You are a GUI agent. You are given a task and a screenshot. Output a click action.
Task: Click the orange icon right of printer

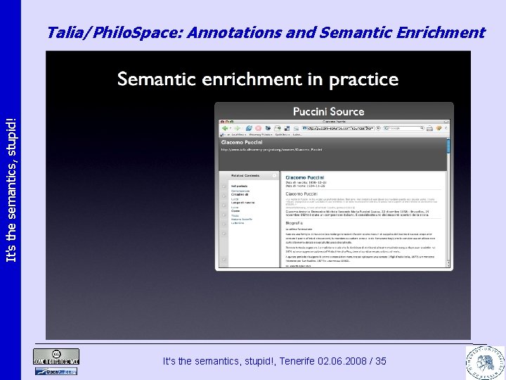click(x=439, y=128)
